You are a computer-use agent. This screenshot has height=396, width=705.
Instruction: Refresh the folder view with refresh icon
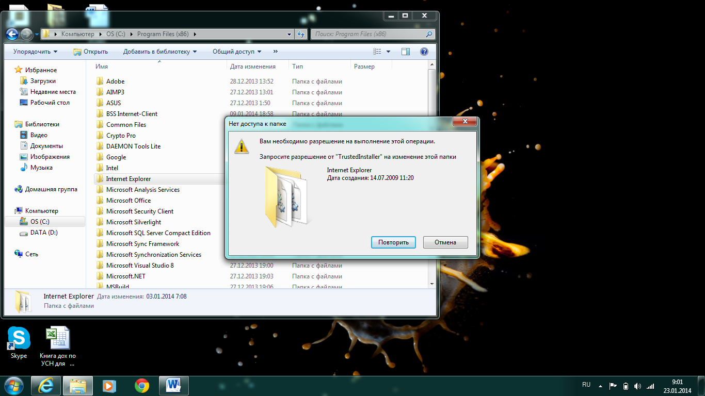301,35
